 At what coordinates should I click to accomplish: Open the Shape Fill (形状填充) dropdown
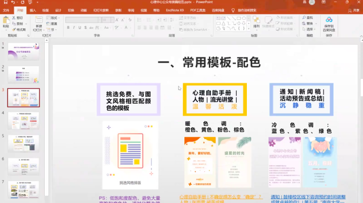click(x=286, y=18)
